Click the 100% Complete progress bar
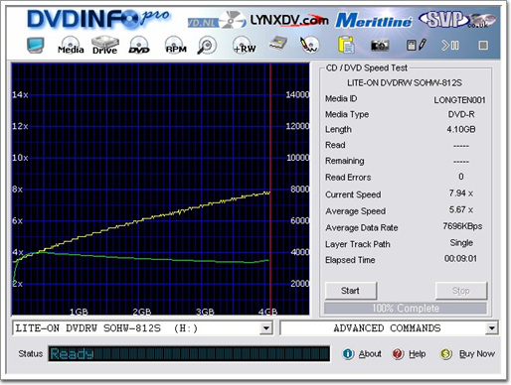 coord(406,309)
